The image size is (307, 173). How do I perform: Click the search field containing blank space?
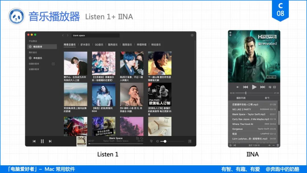[95, 35]
